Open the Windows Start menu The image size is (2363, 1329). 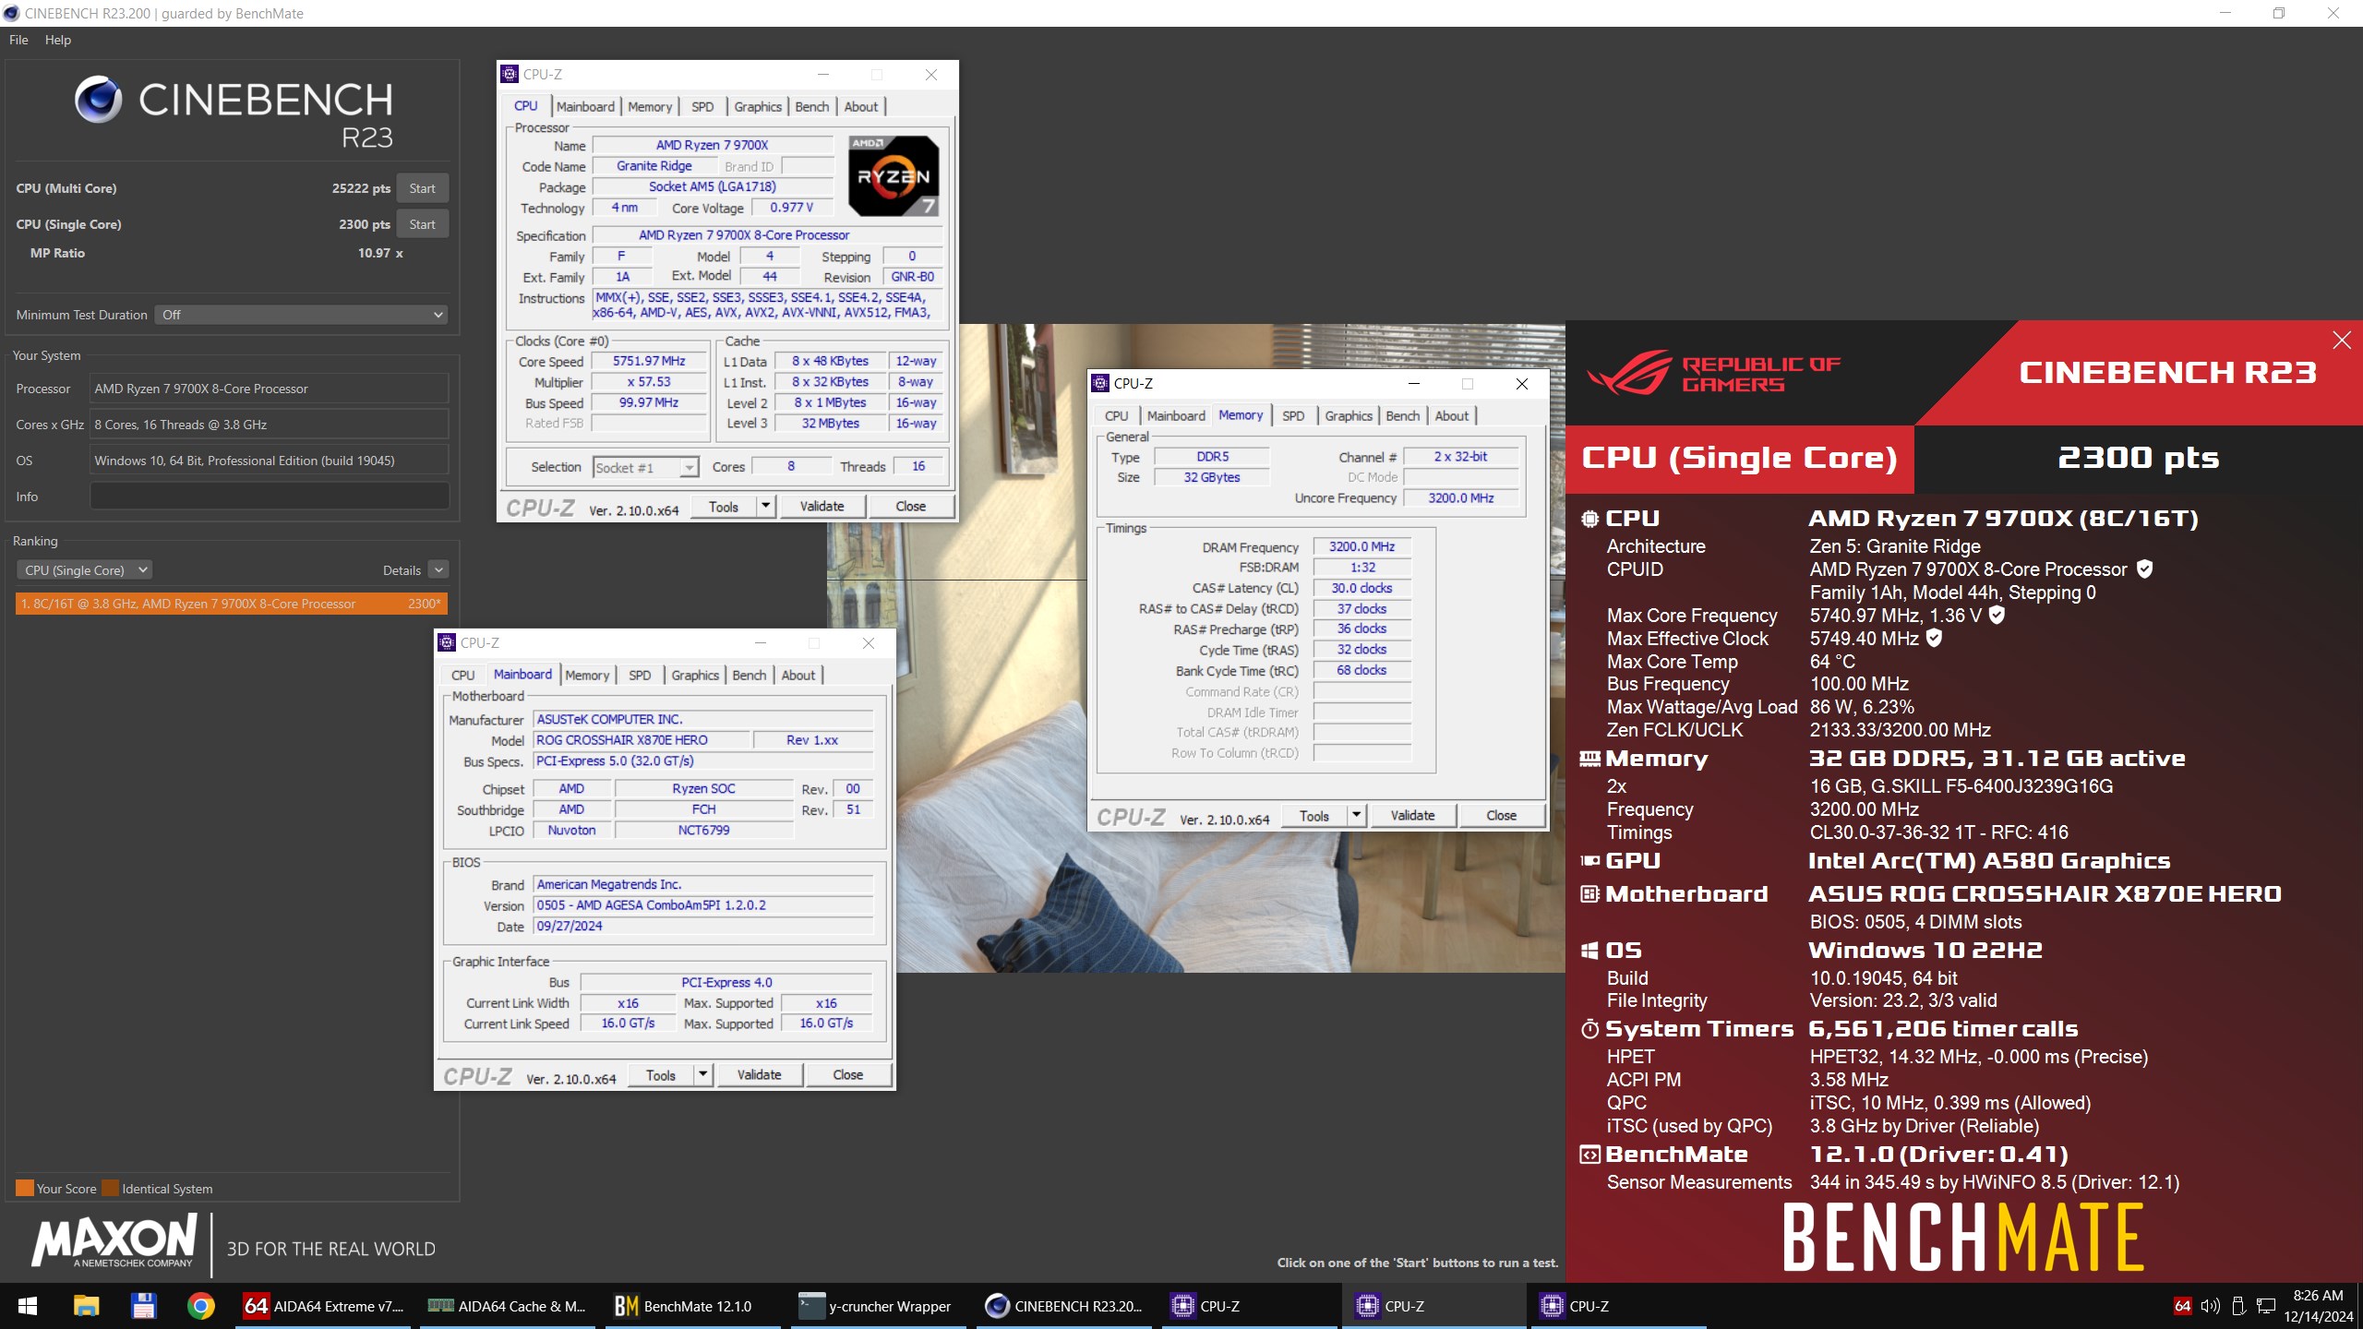click(x=28, y=1306)
